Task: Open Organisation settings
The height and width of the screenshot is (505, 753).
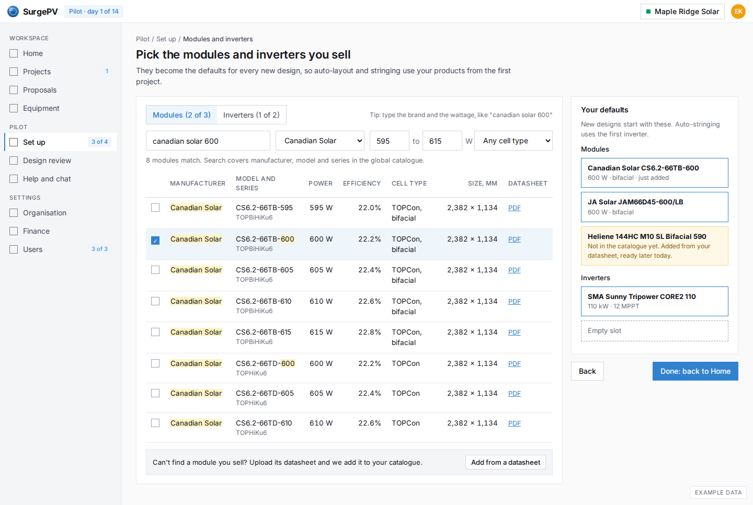Action: (60, 213)
